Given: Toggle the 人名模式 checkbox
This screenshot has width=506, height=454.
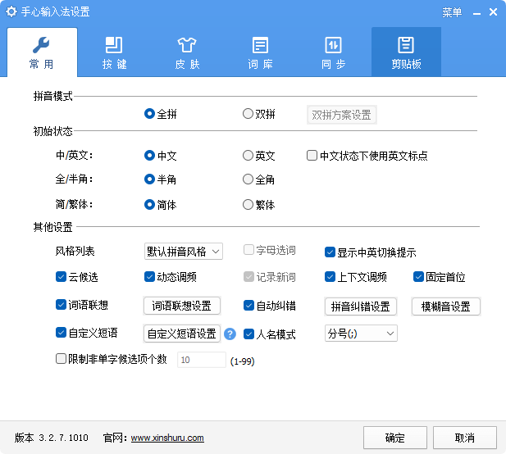Looking at the screenshot, I should point(248,334).
